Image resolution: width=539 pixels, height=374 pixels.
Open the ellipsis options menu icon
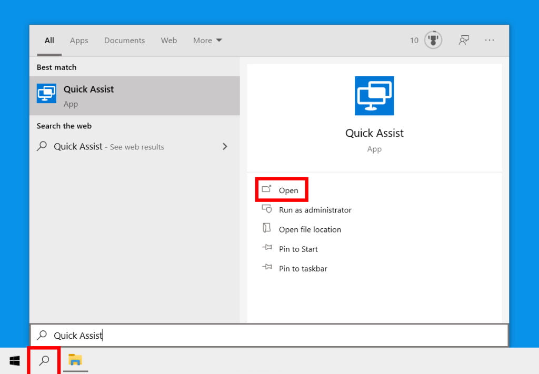(x=490, y=41)
